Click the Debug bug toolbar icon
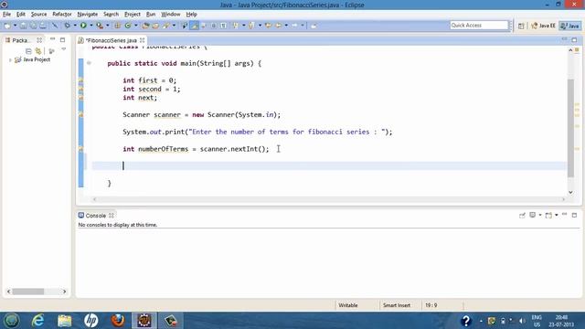The height and width of the screenshot is (329, 585). (x=67, y=26)
